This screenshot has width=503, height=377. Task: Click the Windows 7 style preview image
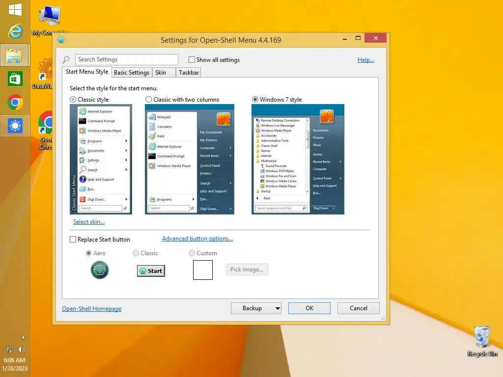[x=298, y=159]
